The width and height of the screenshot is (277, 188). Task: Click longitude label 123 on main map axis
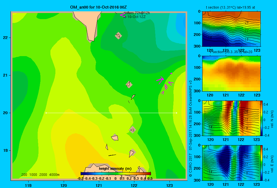[170, 185]
